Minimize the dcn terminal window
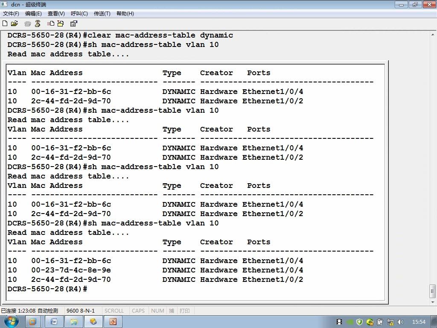 [x=401, y=4]
